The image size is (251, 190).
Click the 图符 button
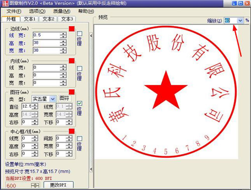(x=64, y=98)
